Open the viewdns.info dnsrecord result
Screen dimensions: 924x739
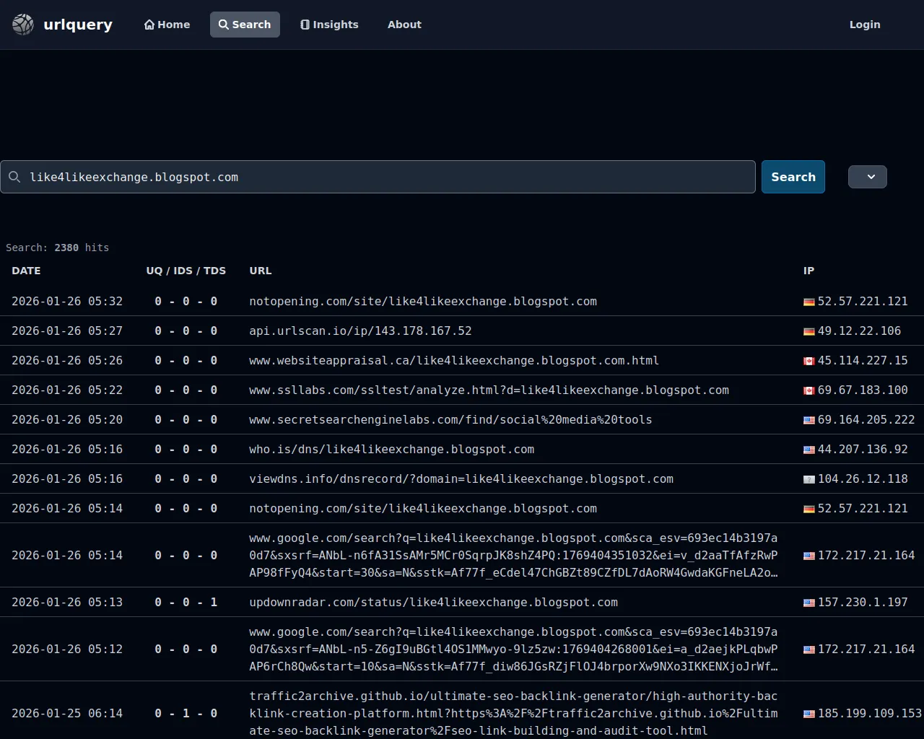click(461, 479)
